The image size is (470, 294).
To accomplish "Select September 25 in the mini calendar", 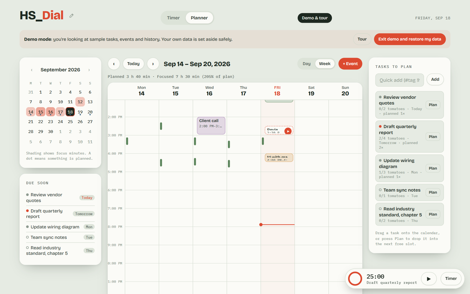I will [70, 122].
